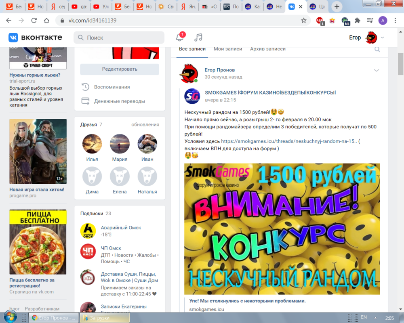Open Разработчикам footer link
The height and width of the screenshot is (323, 404).
pyautogui.click(x=42, y=308)
